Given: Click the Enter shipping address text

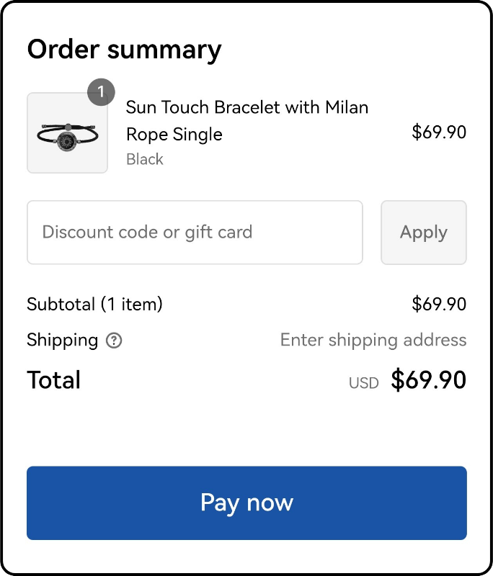Looking at the screenshot, I should click(x=373, y=340).
